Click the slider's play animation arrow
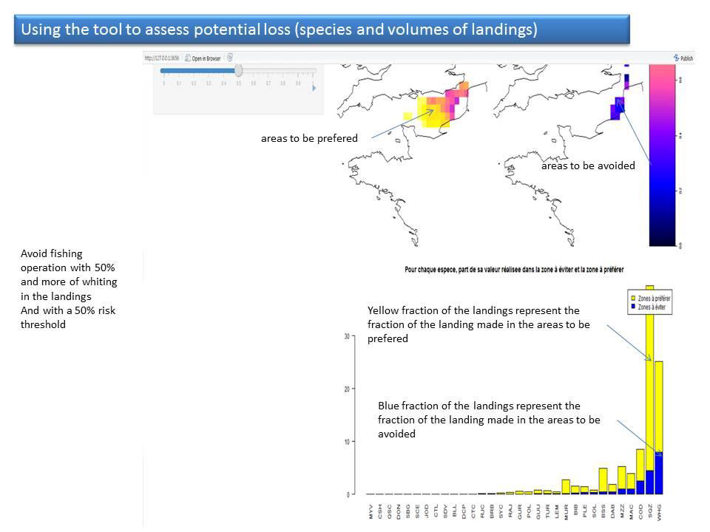 coord(314,88)
